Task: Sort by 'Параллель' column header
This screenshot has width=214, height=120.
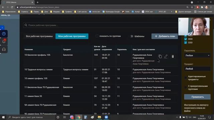Action: click(x=122, y=49)
